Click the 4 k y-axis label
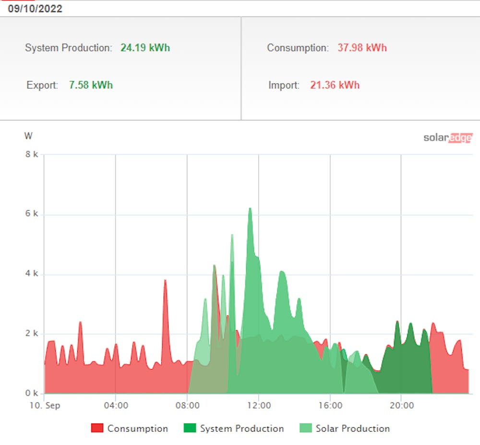 tap(32, 273)
